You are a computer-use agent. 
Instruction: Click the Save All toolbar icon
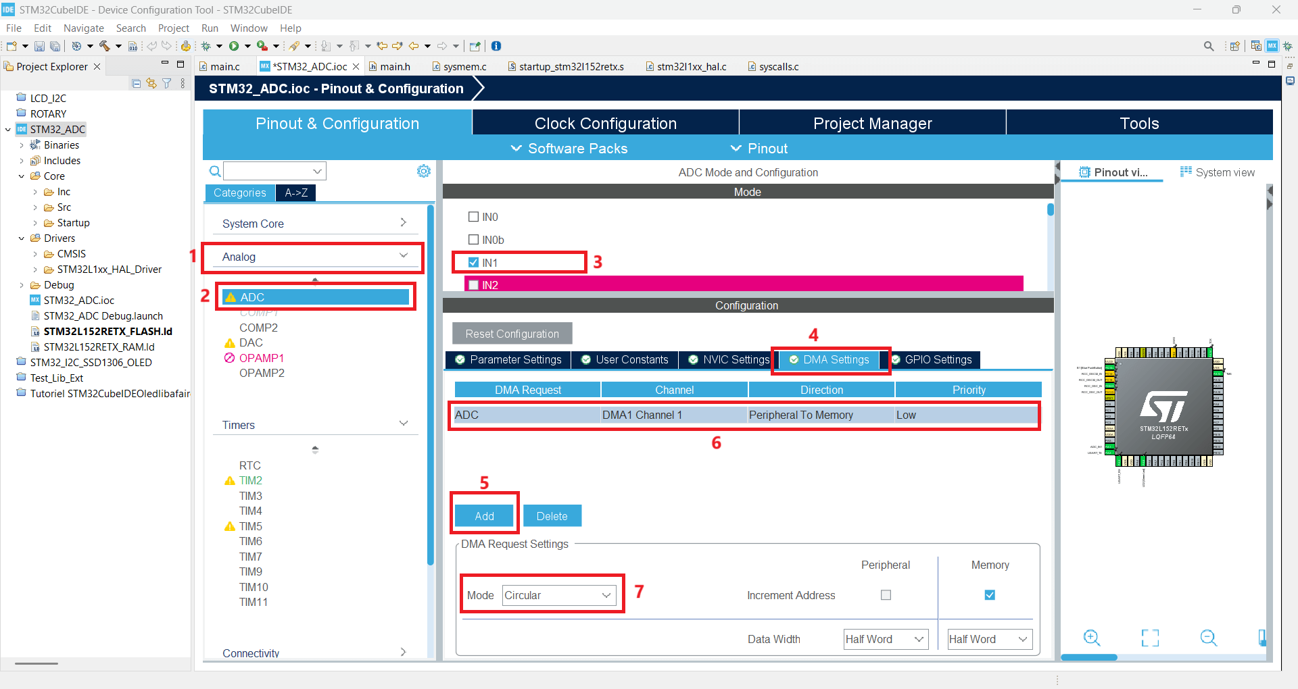55,46
